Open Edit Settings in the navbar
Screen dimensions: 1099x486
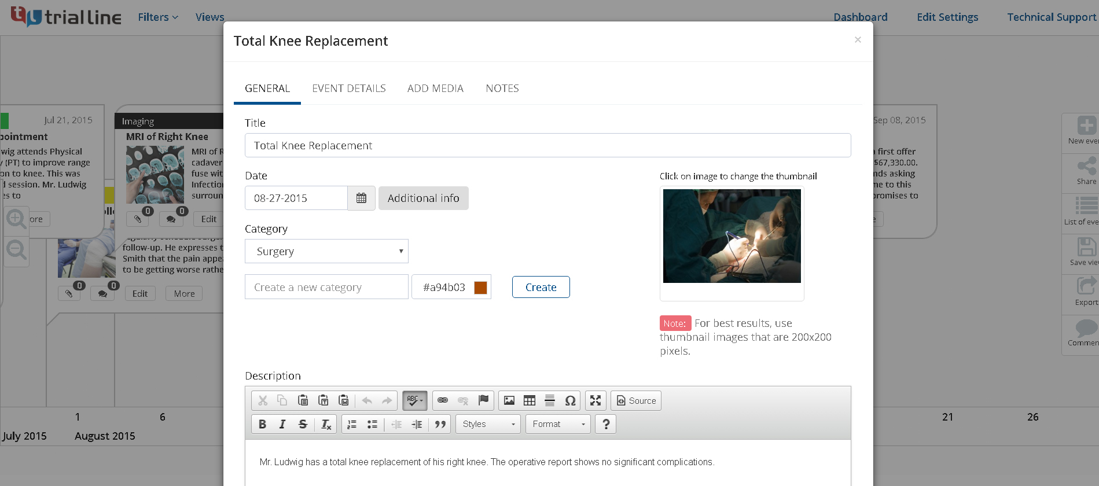coord(947,17)
